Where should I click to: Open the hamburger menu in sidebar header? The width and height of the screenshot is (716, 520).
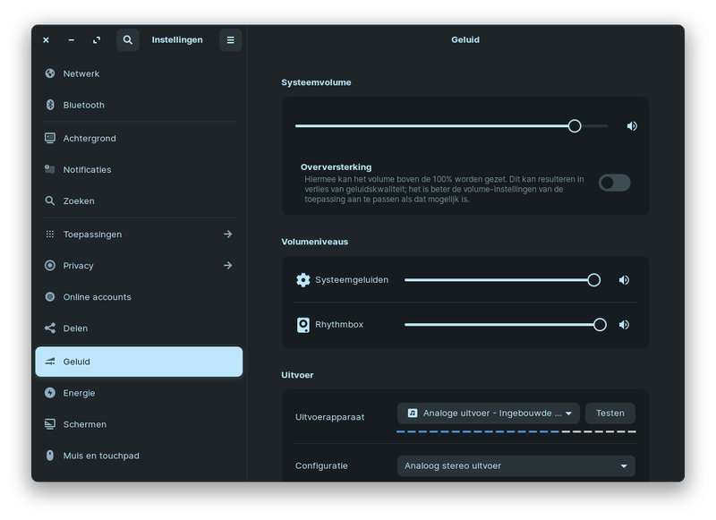tap(231, 40)
